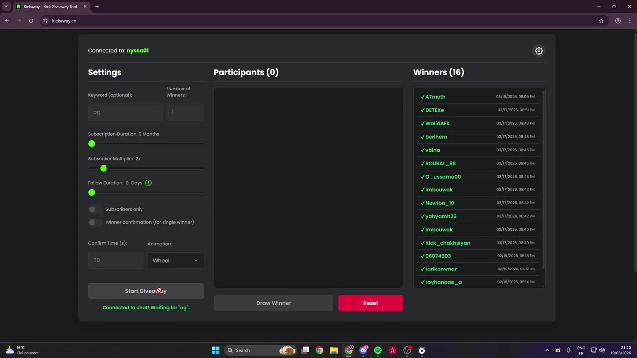This screenshot has height=358, width=637.
Task: View site information icon in address bar
Action: click(45, 21)
